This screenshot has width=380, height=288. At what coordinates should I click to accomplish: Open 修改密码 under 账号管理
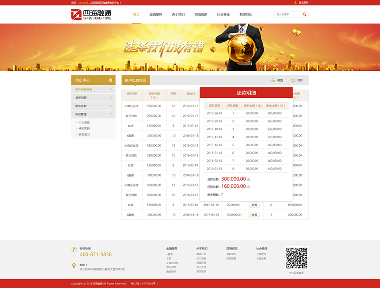point(84,128)
